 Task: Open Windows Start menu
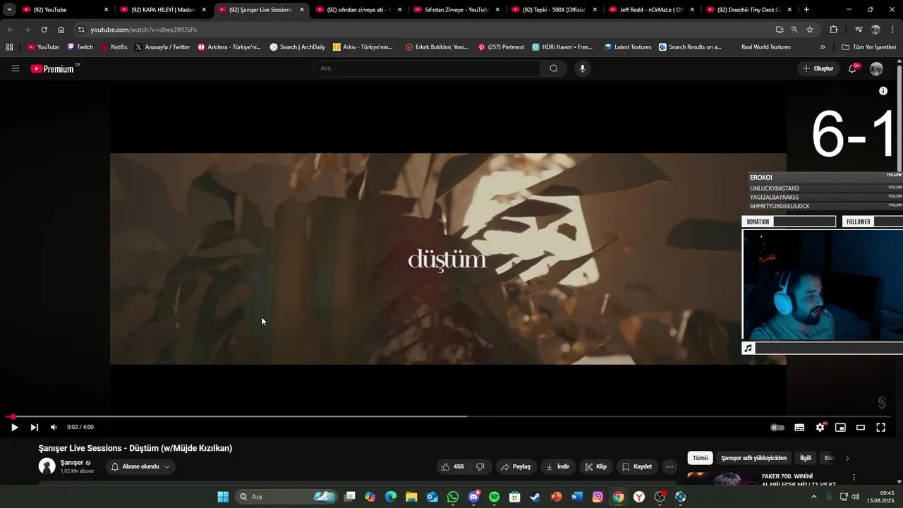click(x=223, y=497)
